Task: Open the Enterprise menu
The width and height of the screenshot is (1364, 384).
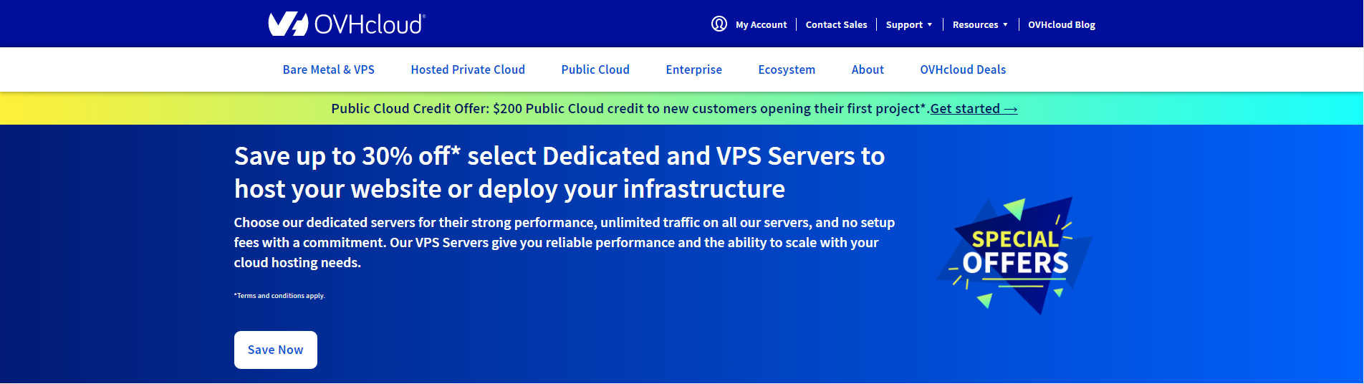Action: coord(693,69)
